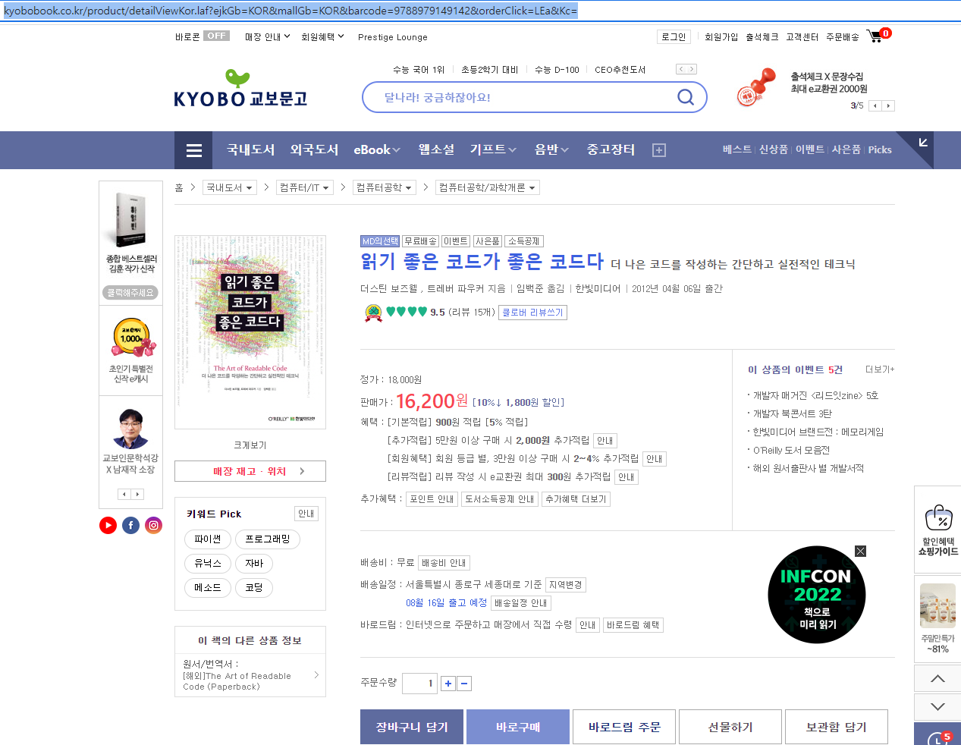Open the discount shopping guide icon

[x=938, y=531]
